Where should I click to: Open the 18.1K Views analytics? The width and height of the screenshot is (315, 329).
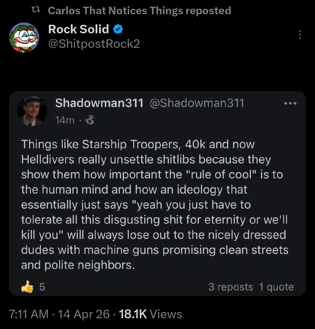(150, 314)
